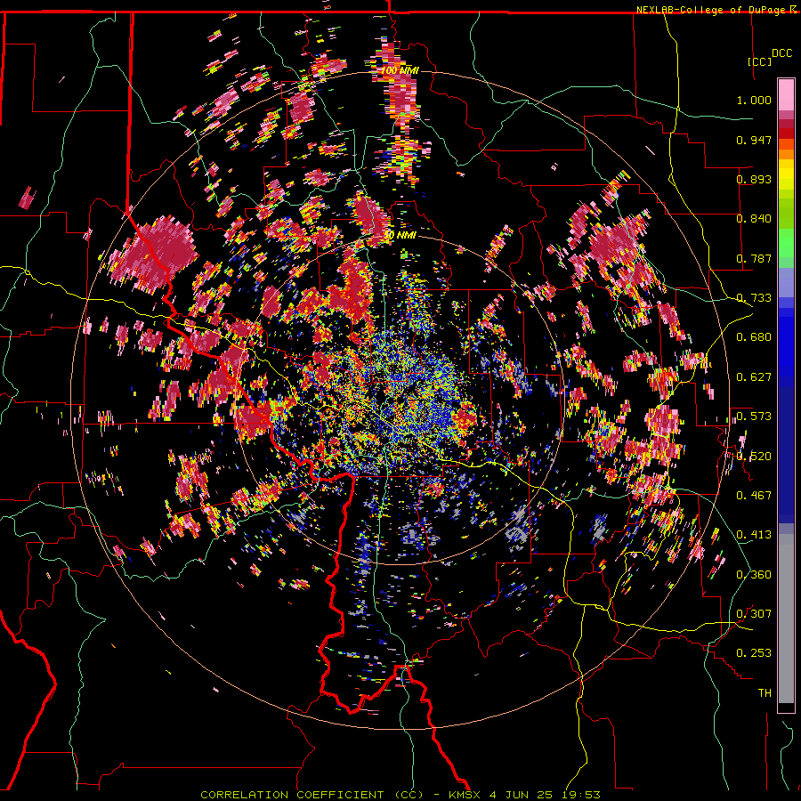Screen dimensions: 801x801
Task: Select the 0.787 legend value
Action: click(x=754, y=258)
